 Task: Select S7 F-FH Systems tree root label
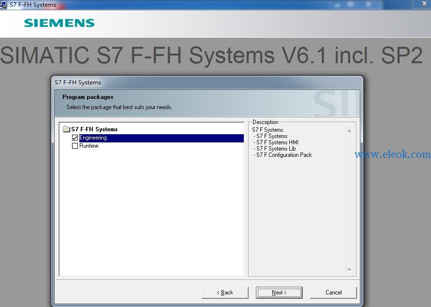pos(94,129)
